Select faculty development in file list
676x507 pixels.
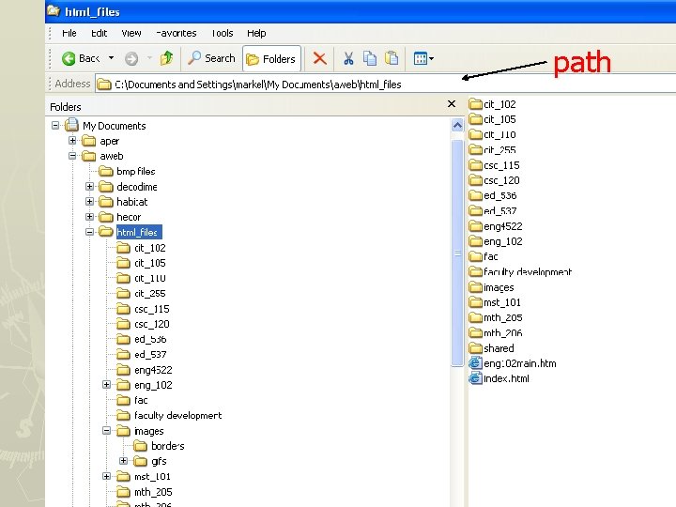tap(528, 272)
